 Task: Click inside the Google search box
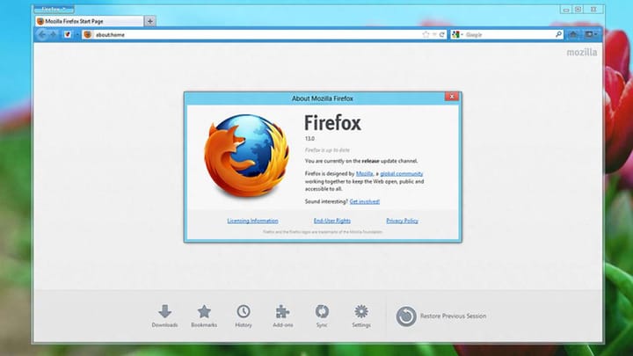[x=509, y=34]
